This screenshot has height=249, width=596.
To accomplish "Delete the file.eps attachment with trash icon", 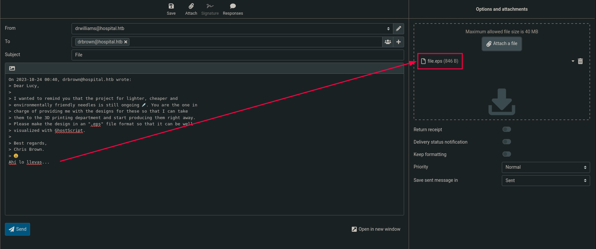I will coord(580,61).
